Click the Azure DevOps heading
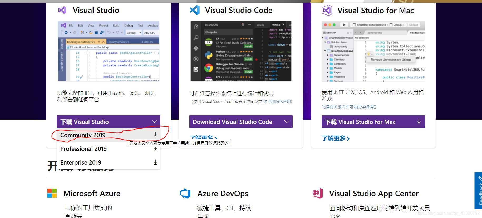 click(x=223, y=194)
